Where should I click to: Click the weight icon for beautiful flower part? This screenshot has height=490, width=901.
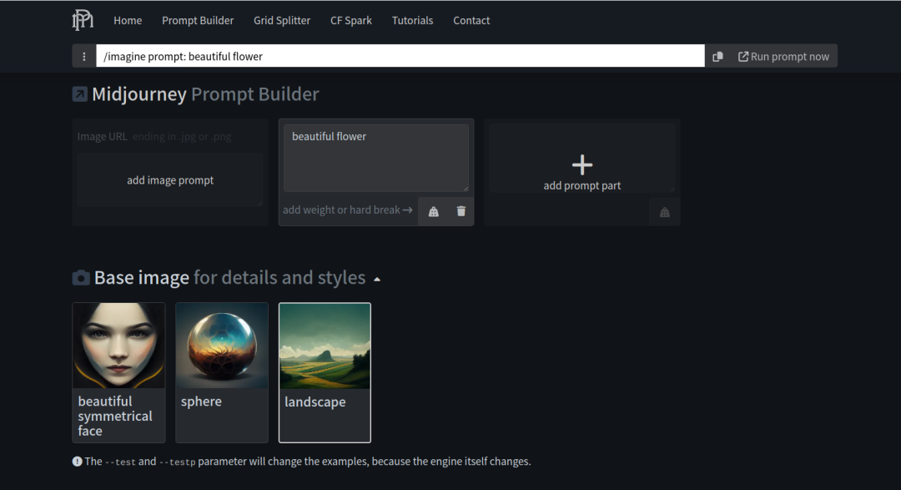point(433,211)
